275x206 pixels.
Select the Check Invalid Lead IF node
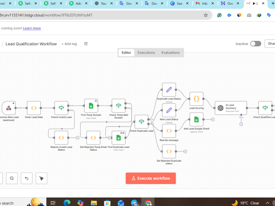61,108
